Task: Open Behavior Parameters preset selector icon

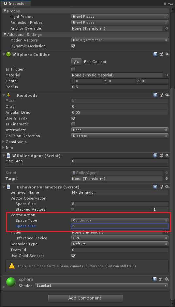Action: (161, 187)
